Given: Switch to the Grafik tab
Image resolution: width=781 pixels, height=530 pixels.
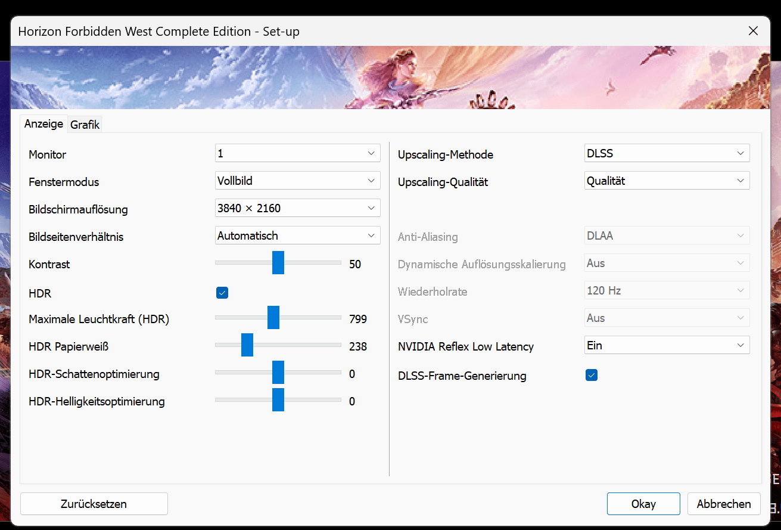Looking at the screenshot, I should [85, 125].
